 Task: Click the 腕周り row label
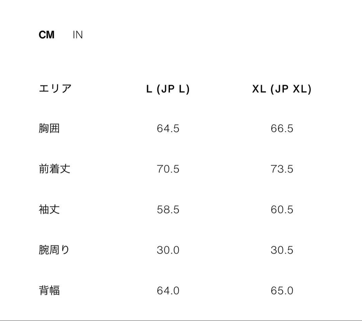point(54,250)
